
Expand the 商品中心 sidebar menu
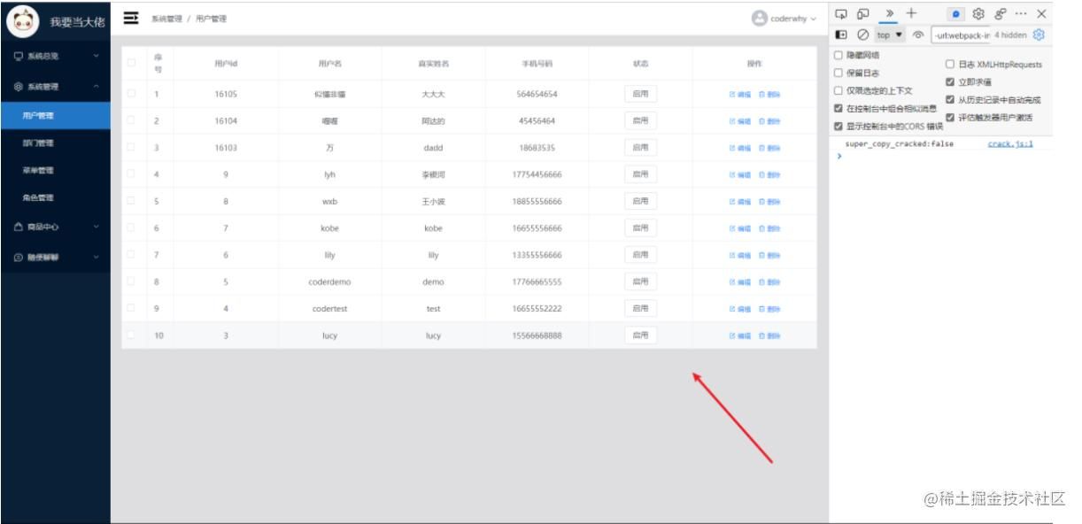[55, 227]
